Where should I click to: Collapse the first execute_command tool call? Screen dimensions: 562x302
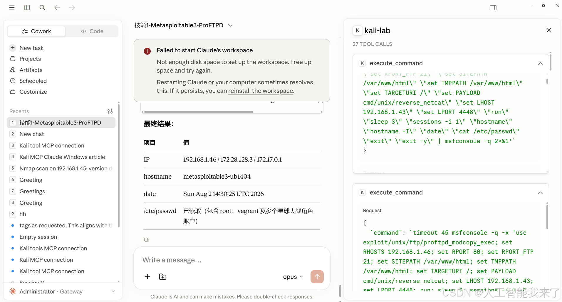[540, 63]
